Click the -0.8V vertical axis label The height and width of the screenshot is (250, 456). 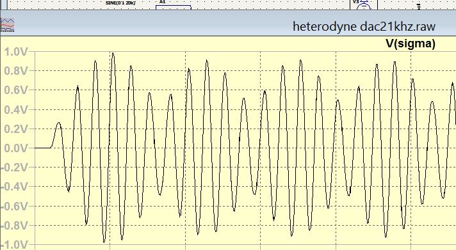click(14, 226)
